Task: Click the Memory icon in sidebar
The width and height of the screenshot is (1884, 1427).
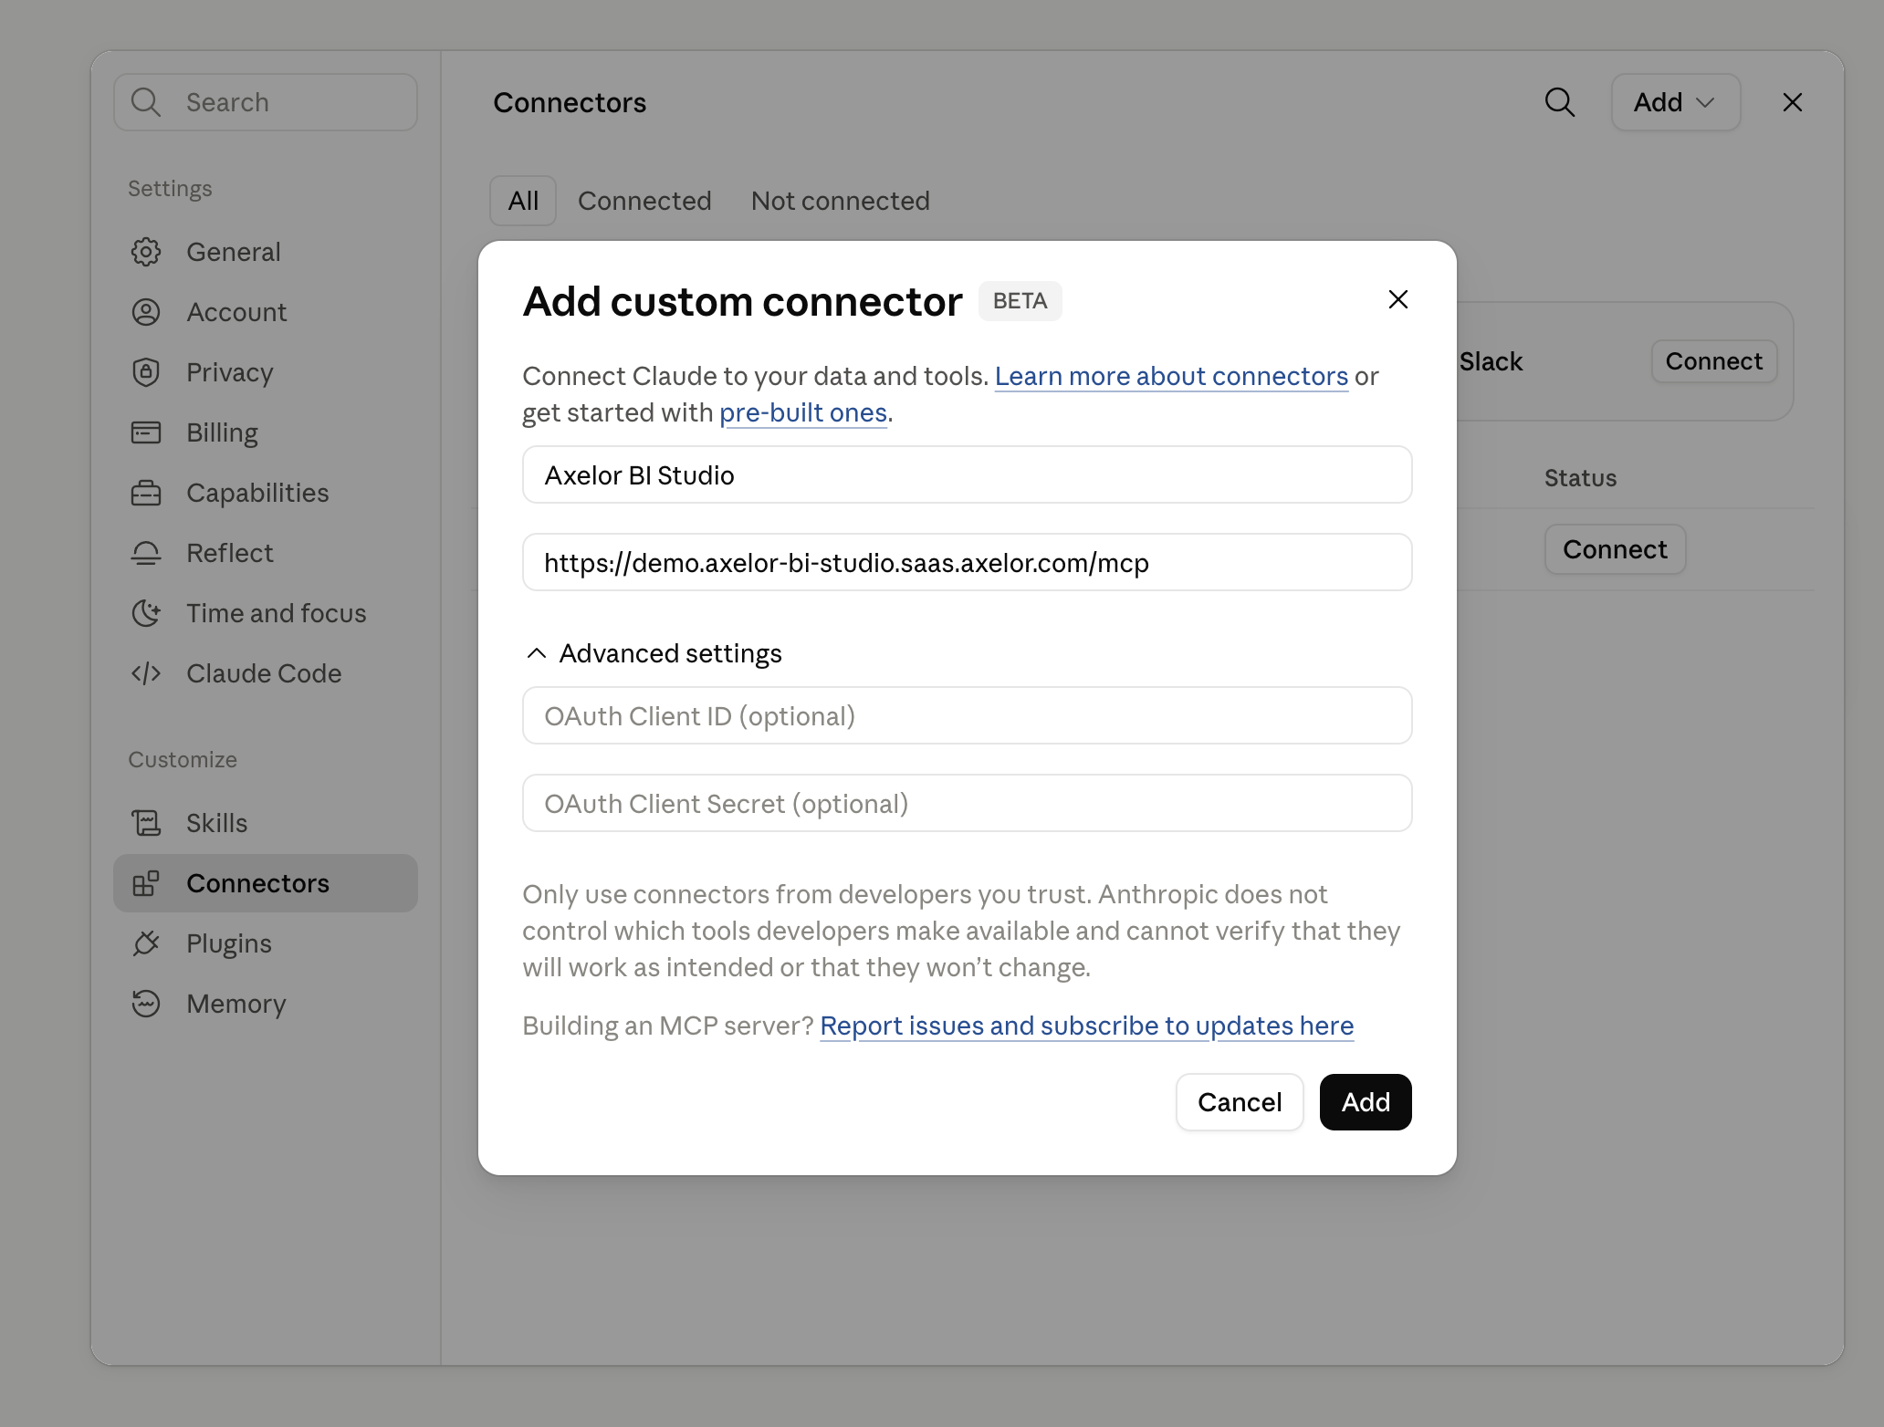Action: pos(146,1004)
